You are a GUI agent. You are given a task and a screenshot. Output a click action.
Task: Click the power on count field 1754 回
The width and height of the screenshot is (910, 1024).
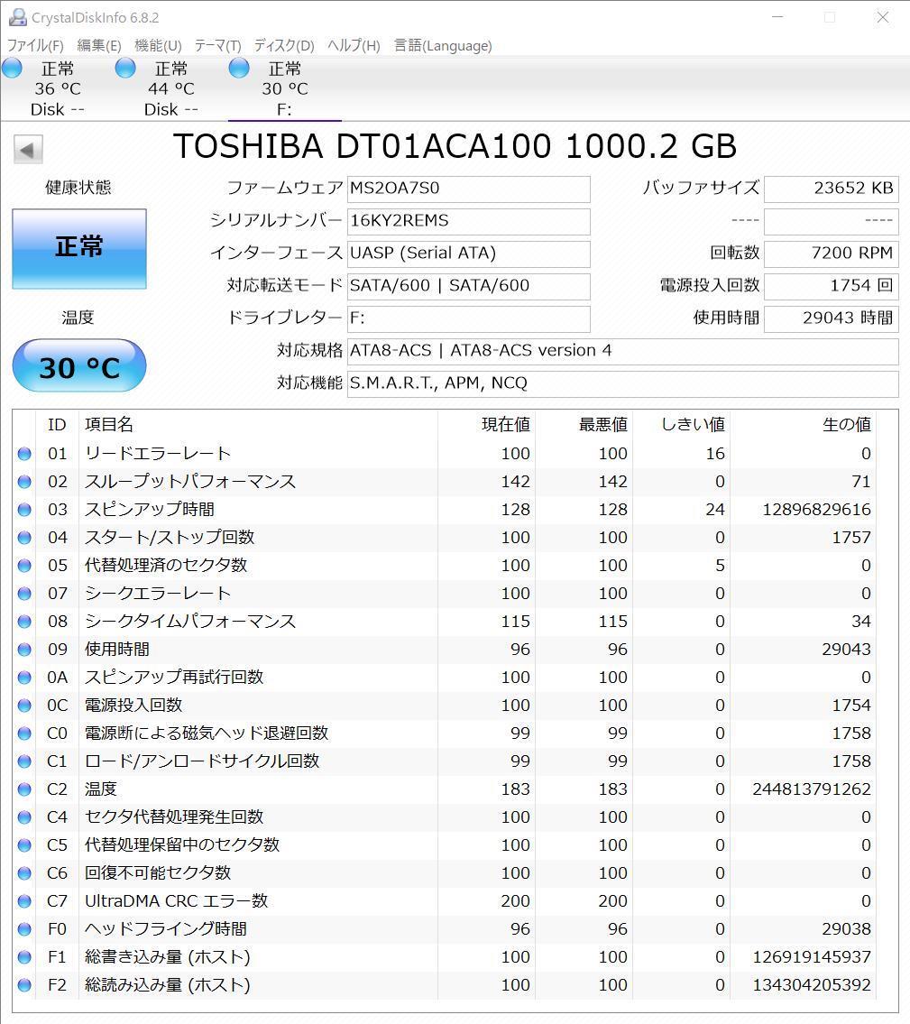[x=831, y=286]
